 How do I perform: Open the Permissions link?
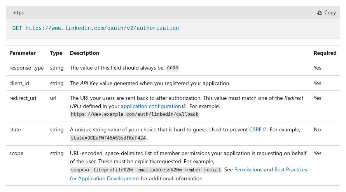(248, 169)
